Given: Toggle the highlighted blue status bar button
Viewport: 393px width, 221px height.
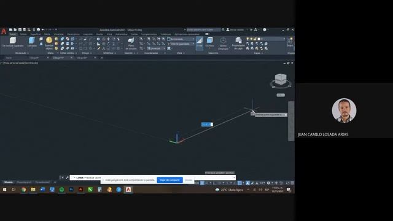Looking at the screenshot, I should (240, 183).
